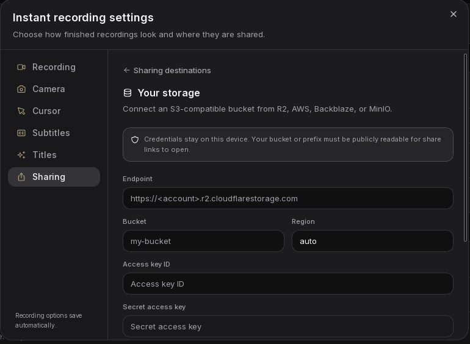Click the Access key ID input
Screen dimensions: 470x344
point(287,284)
